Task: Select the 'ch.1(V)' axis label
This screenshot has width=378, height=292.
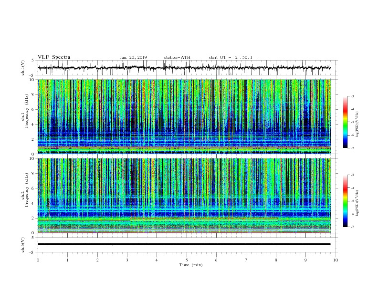Action: pos(23,68)
